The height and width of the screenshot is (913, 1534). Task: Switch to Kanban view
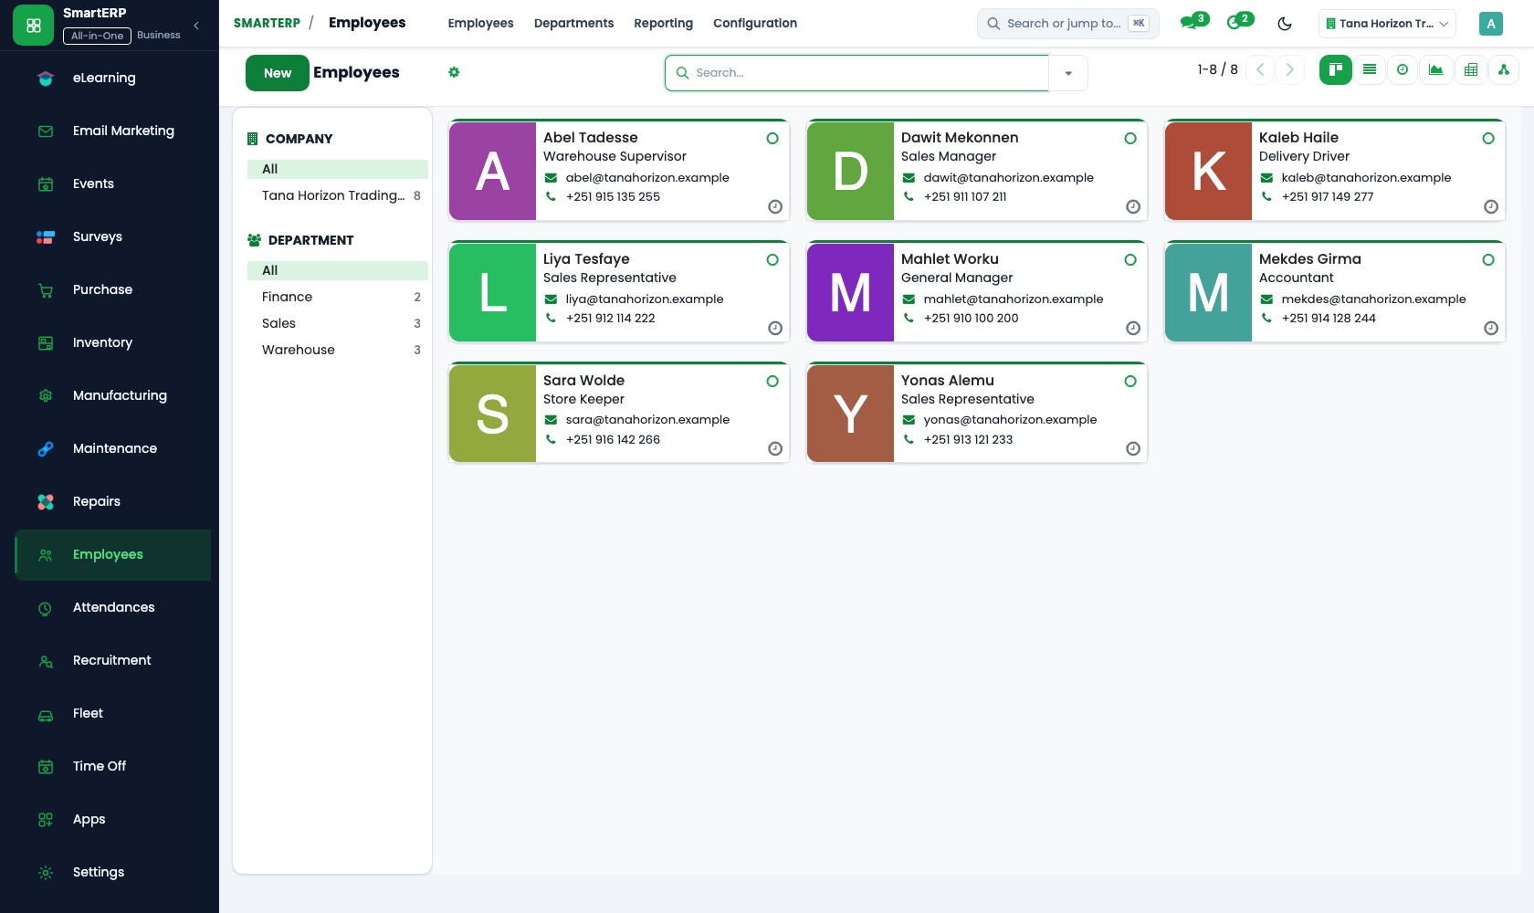[x=1335, y=69]
